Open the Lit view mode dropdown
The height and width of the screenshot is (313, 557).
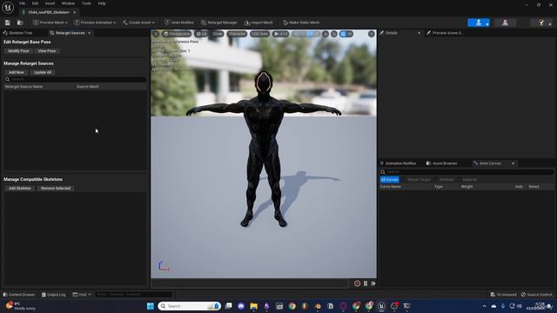pyautogui.click(x=201, y=34)
